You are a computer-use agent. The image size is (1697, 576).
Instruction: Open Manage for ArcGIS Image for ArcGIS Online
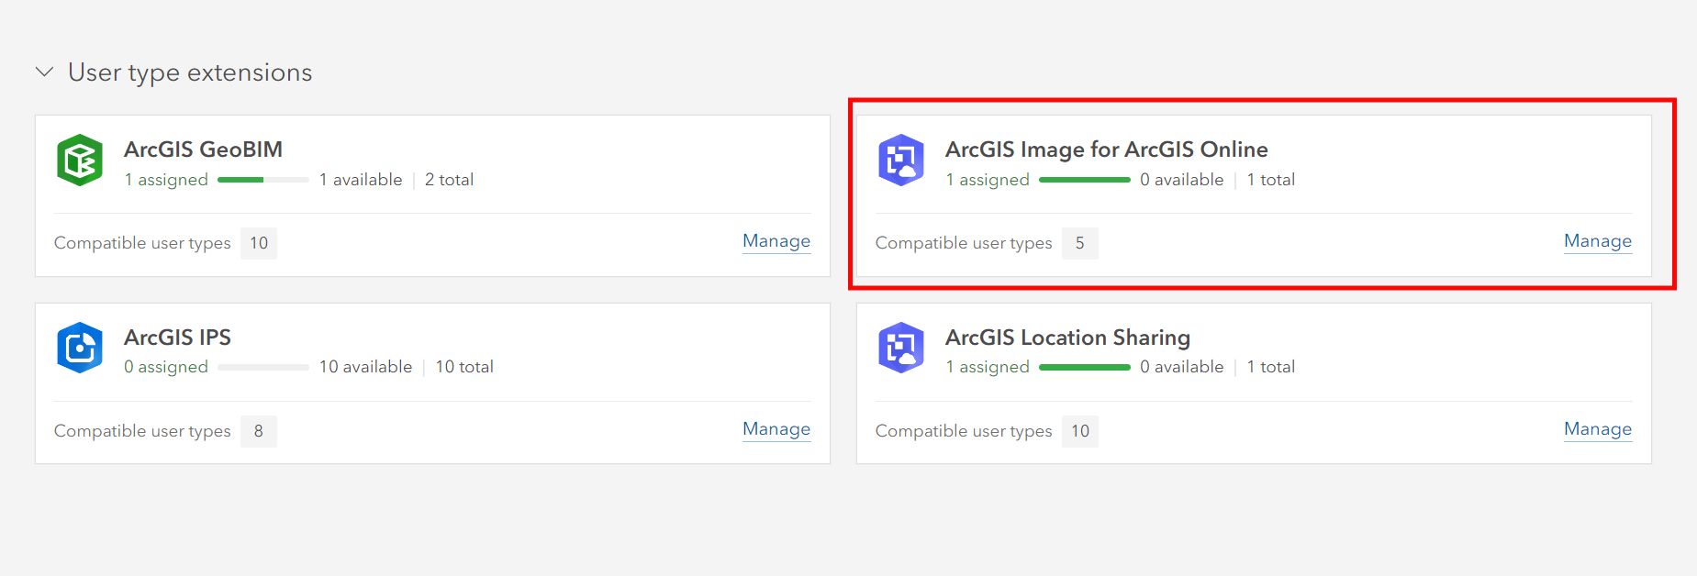pyautogui.click(x=1597, y=241)
